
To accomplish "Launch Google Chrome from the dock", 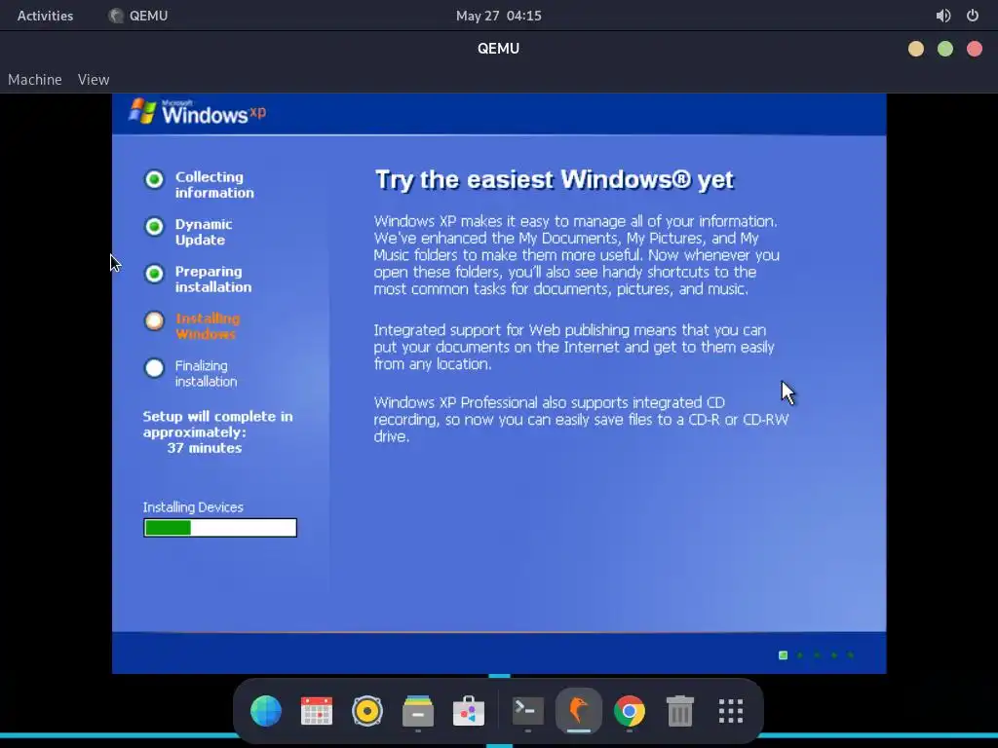I will (630, 710).
